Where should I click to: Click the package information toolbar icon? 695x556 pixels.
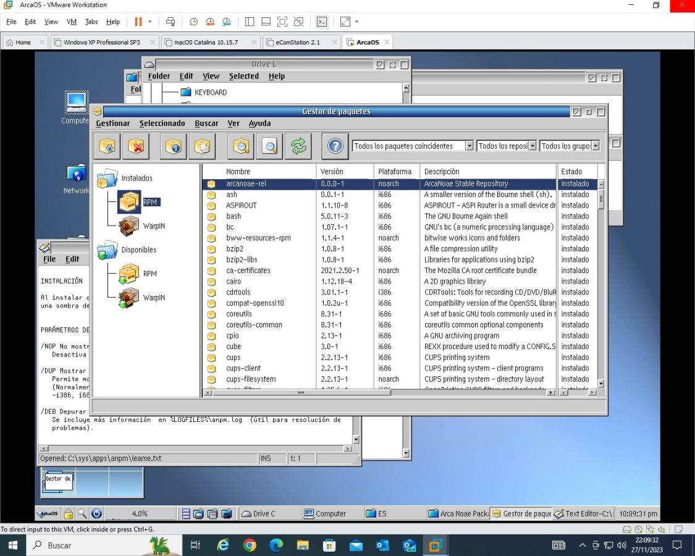[174, 146]
